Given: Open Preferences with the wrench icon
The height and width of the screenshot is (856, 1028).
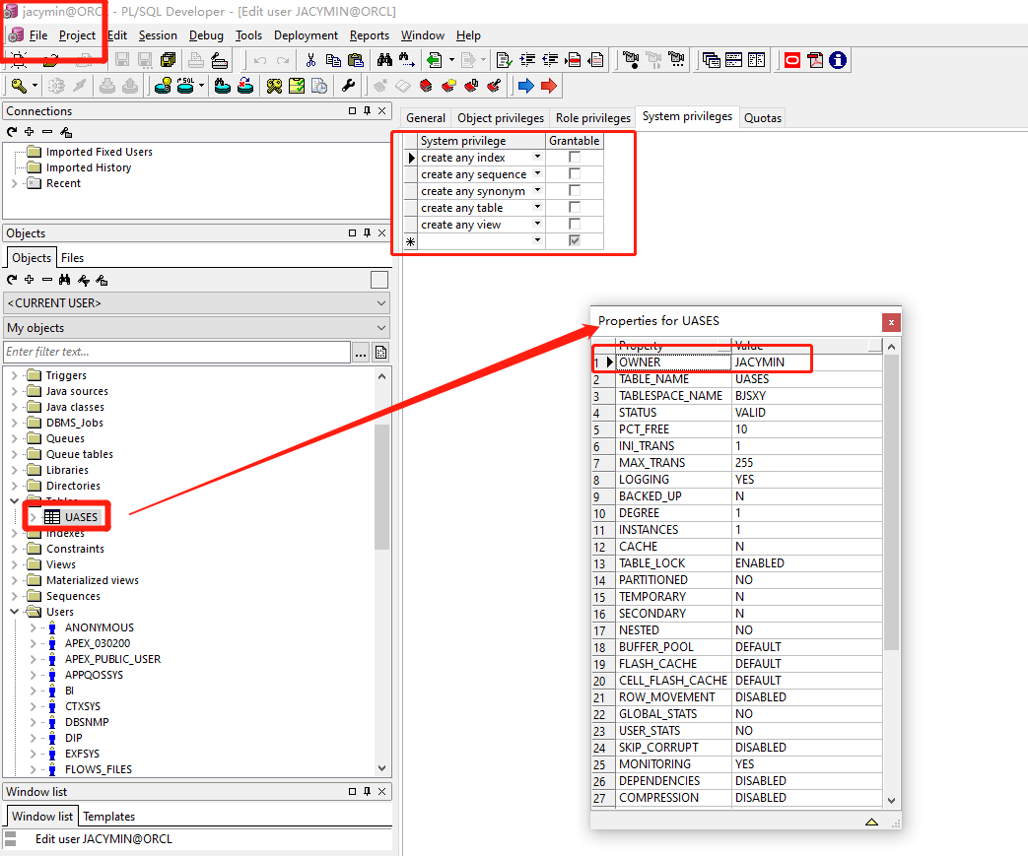Looking at the screenshot, I should click(348, 86).
